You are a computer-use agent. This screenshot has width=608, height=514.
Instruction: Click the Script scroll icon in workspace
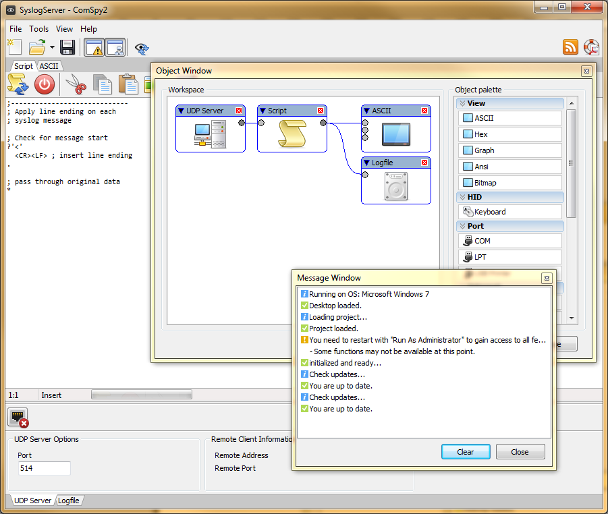[x=292, y=134]
